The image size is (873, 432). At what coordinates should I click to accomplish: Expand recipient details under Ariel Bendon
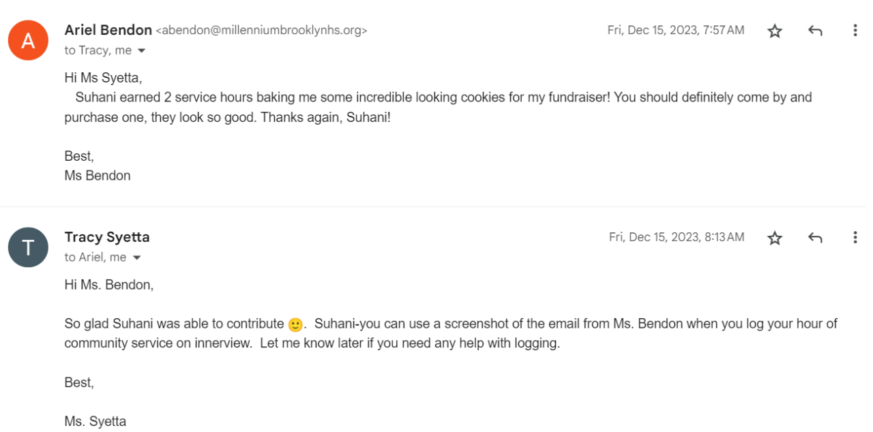pos(141,51)
